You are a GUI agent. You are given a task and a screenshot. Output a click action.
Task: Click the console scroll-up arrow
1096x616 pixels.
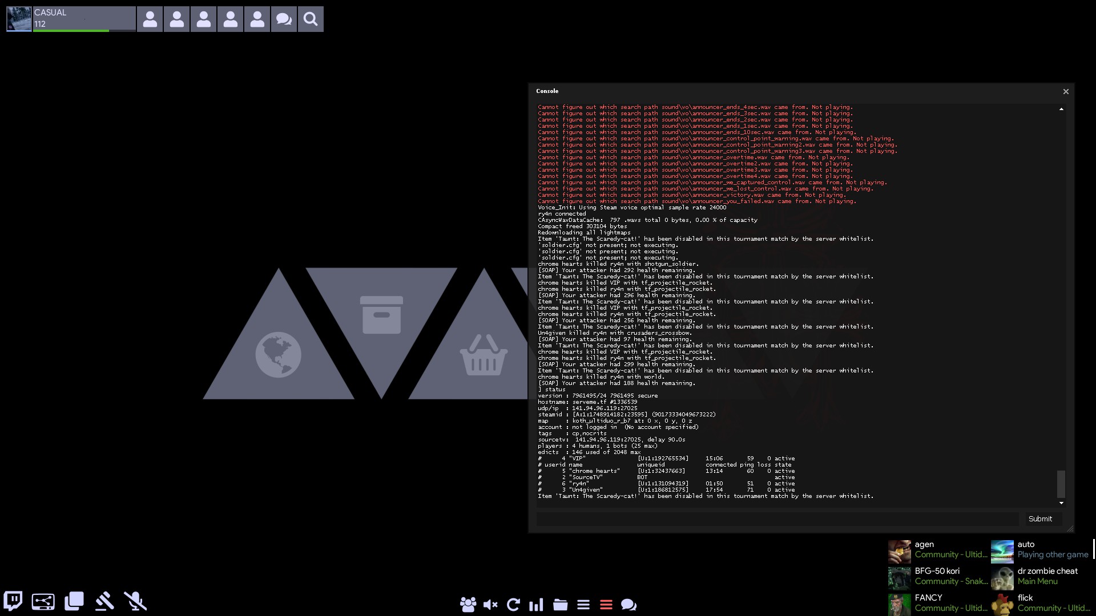(x=1061, y=109)
